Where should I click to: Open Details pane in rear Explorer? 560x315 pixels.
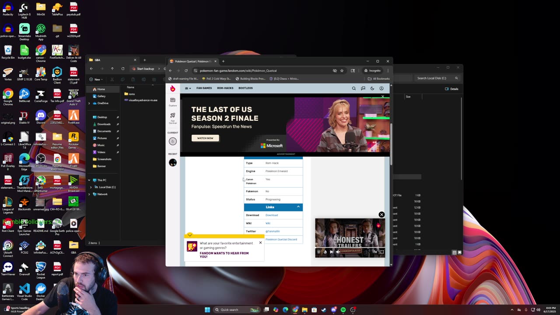coord(452,89)
